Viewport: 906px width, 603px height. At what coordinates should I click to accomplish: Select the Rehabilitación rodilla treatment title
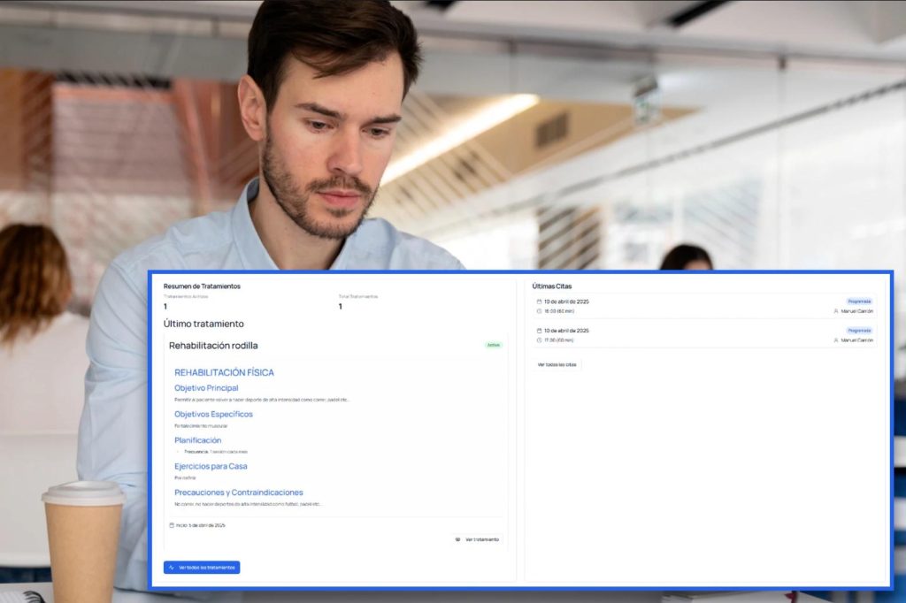(213, 346)
